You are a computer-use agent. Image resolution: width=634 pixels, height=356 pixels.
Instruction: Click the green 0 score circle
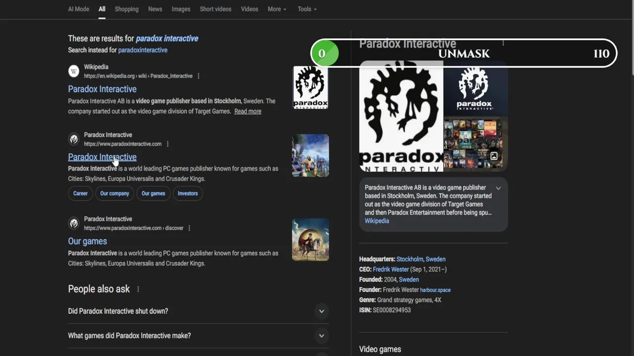[325, 53]
